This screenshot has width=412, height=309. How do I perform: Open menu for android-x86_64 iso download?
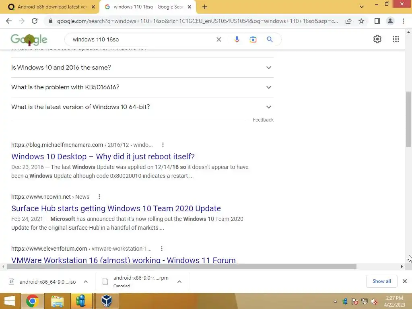(x=86, y=282)
